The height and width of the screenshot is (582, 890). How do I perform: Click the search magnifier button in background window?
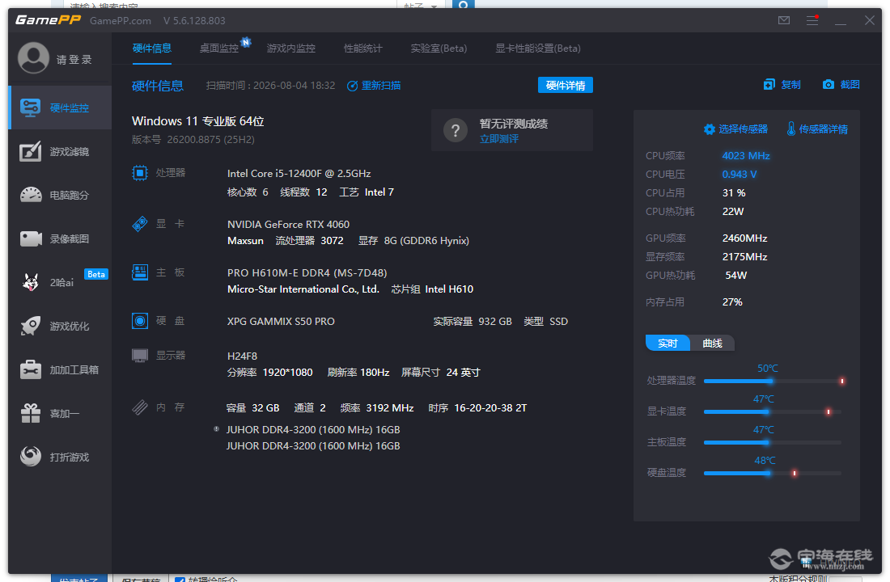[x=463, y=5]
